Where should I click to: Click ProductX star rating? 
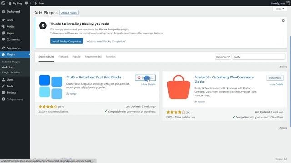(176, 112)
